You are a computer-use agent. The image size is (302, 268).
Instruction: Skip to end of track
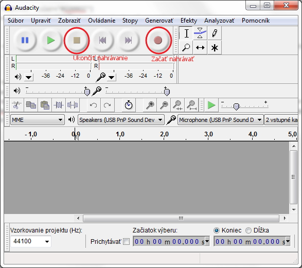pos(129,40)
